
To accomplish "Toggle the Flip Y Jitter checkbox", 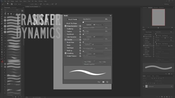I will [x=98, y=62].
